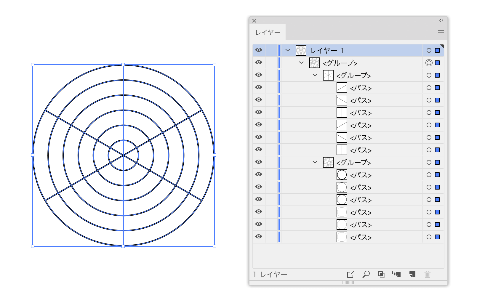
Task: Click target circle of the concentric circles <グループ>
Action: point(429,162)
